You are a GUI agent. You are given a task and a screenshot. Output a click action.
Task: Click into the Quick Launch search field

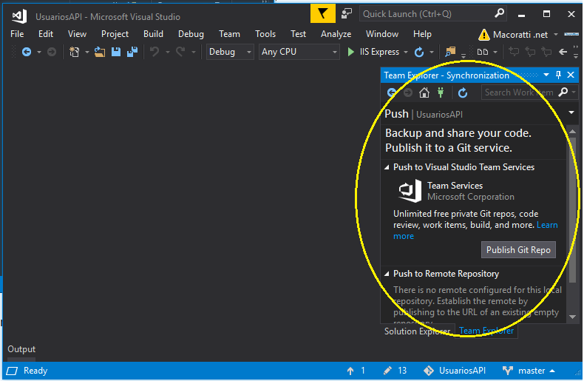(x=427, y=14)
